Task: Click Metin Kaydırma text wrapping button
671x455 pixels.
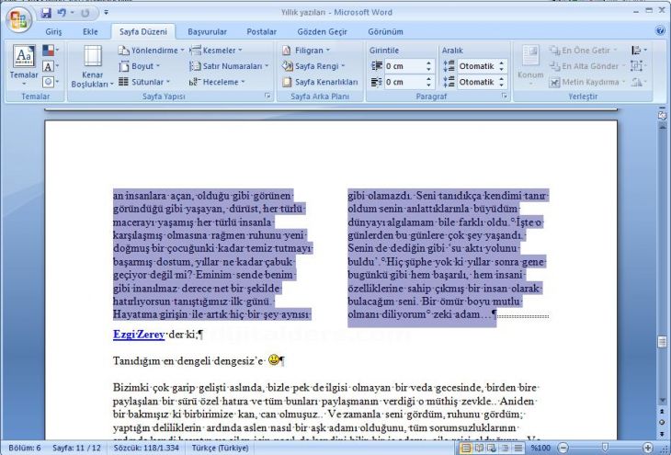Action: (587, 82)
